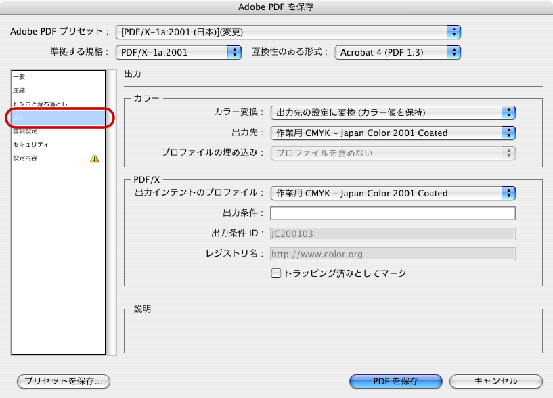Select トンボと裁ち落とし in the category list

pyautogui.click(x=58, y=104)
